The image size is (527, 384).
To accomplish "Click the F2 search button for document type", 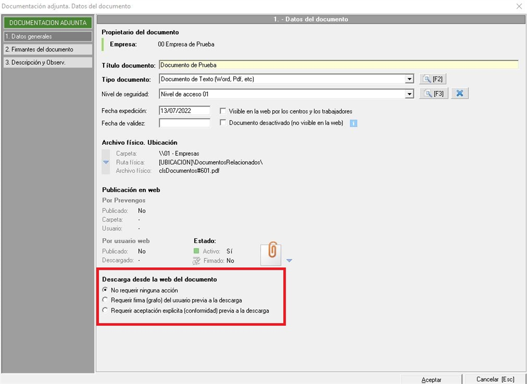I will pyautogui.click(x=433, y=80).
